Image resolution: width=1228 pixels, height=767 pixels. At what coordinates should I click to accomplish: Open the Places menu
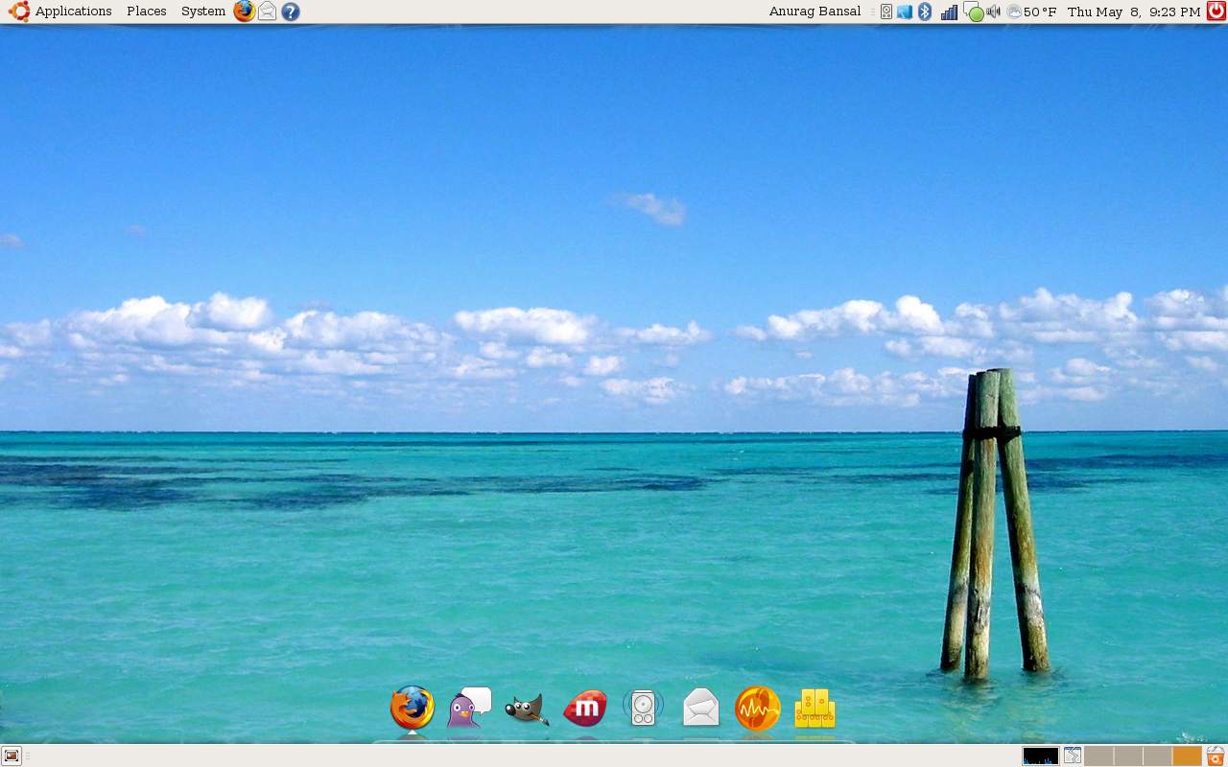click(x=146, y=12)
